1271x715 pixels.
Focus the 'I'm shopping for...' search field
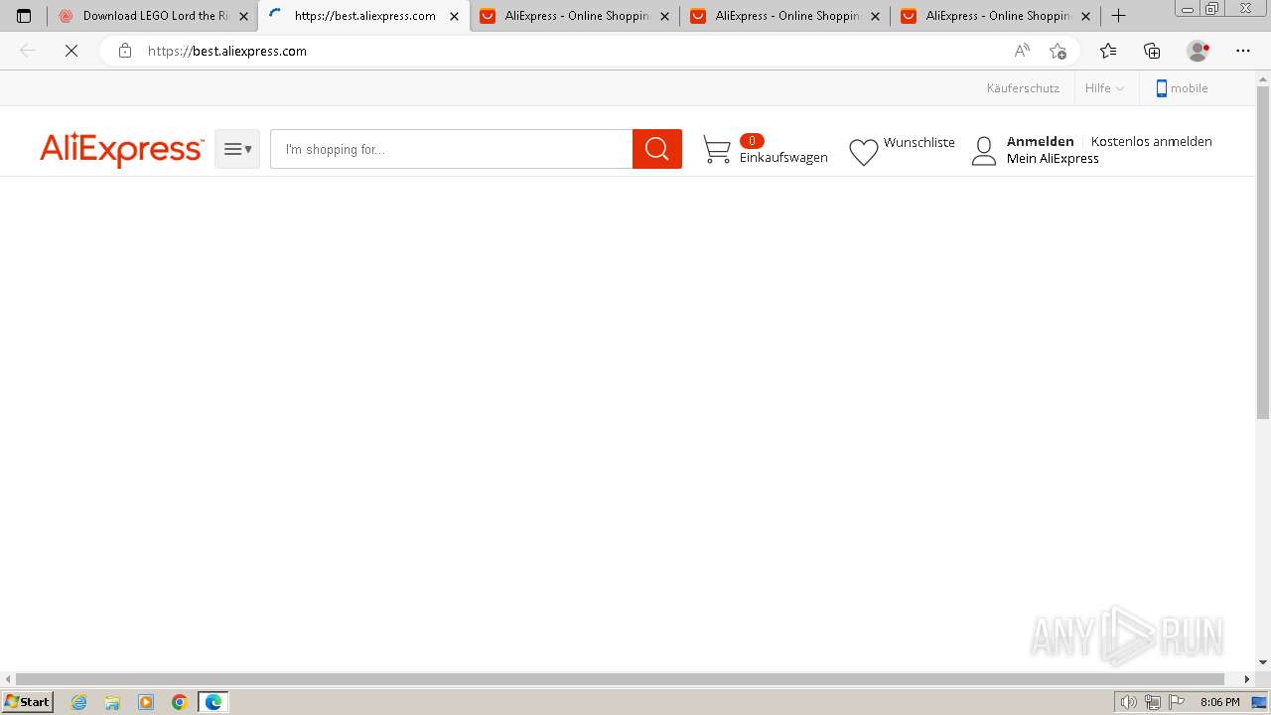point(451,149)
